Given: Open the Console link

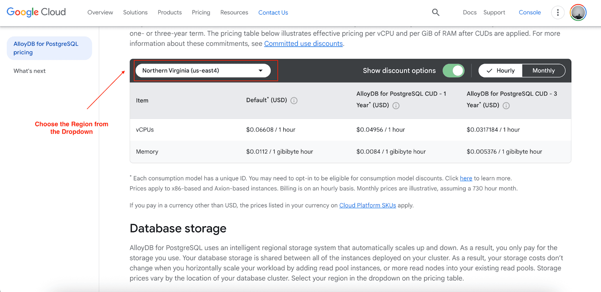Looking at the screenshot, I should 530,12.
